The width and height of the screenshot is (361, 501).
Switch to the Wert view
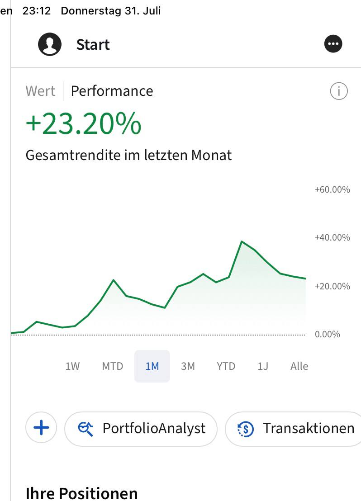tap(40, 91)
